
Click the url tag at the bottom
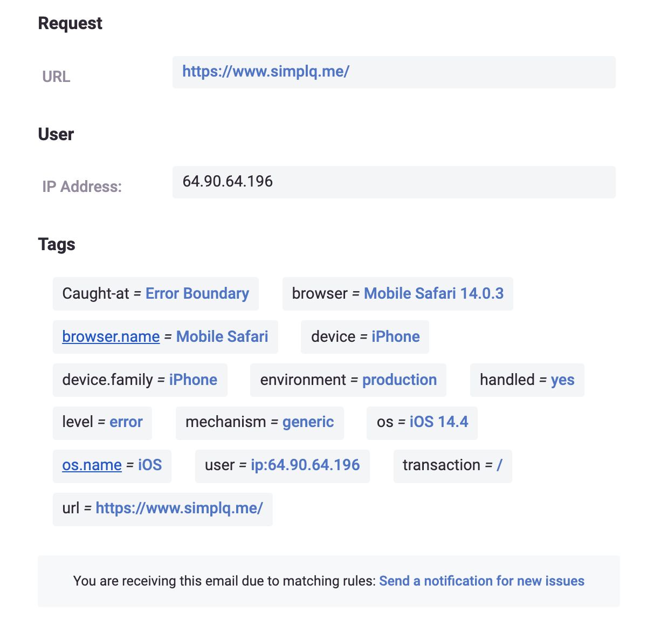pos(162,508)
